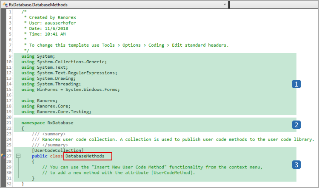Click the blue callout badge numbered 2
This screenshot has width=319, height=188.
pyautogui.click(x=296, y=125)
